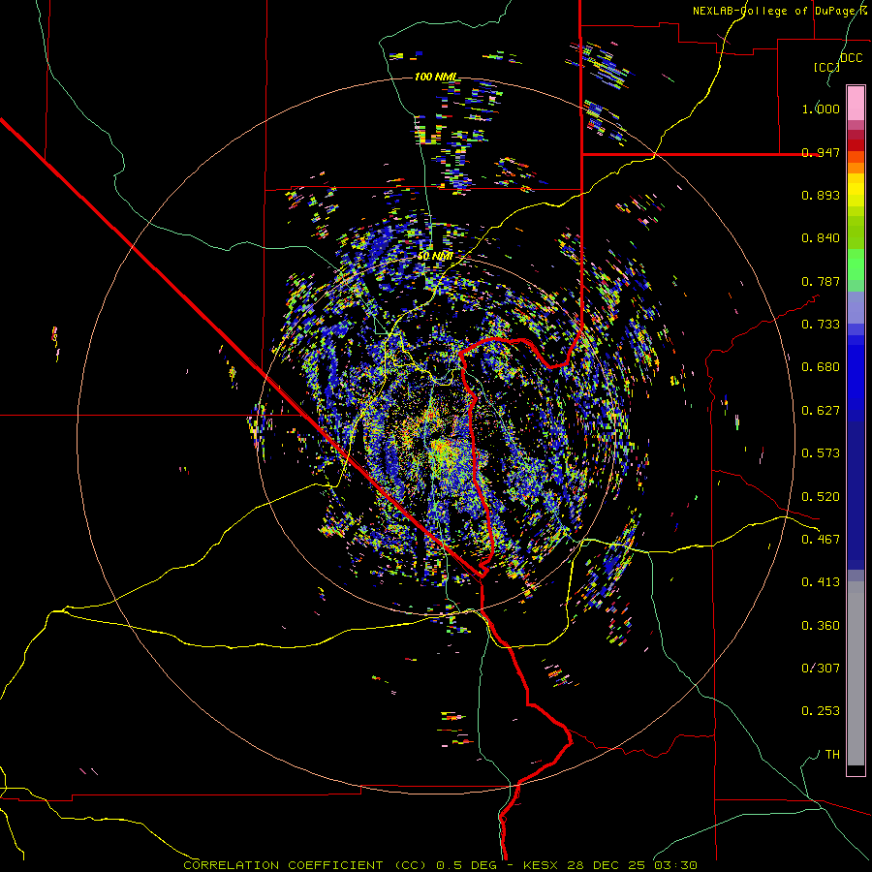Click the 0.307 scale value
Screen dimensions: 872x872
[x=821, y=669]
